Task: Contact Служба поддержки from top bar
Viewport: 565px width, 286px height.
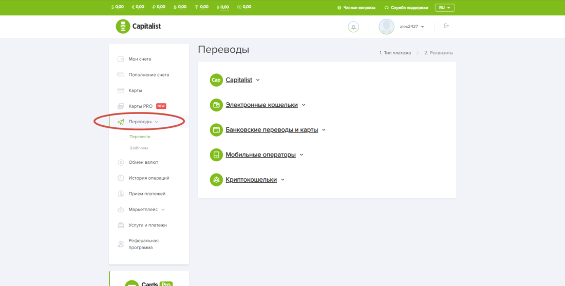Action: pos(406,8)
